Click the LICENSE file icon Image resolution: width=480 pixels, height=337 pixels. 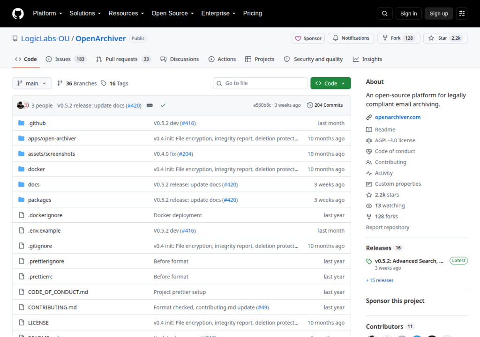pyautogui.click(x=22, y=322)
